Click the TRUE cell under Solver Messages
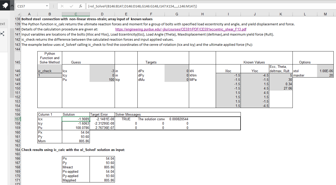Image resolution: width=336 pixels, height=185 pixels. 126,119
